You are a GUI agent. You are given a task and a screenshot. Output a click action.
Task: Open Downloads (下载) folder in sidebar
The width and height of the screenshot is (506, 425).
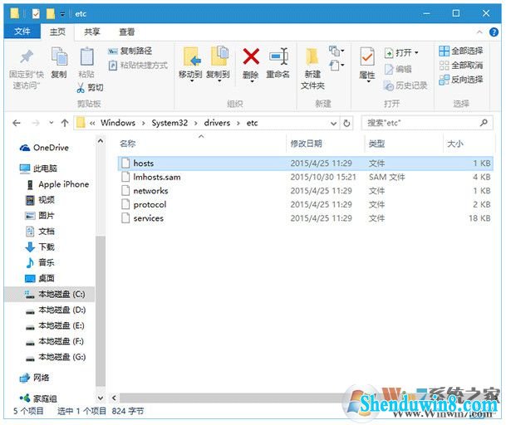pyautogui.click(x=40, y=247)
